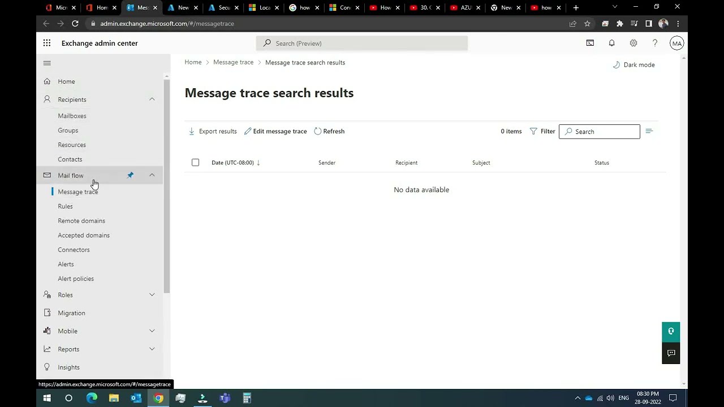Open Outlook from taskbar

coord(136,398)
